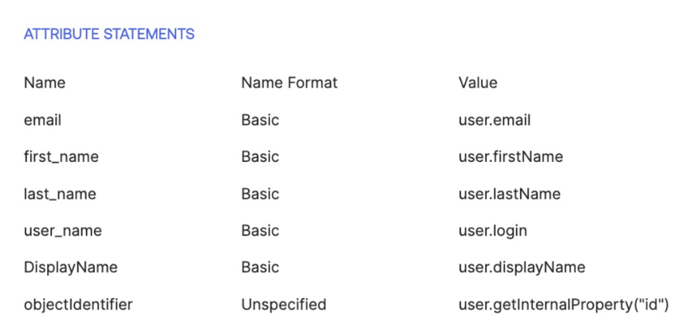Click the email attribute name
This screenshot has height=333, width=688.
tap(42, 120)
